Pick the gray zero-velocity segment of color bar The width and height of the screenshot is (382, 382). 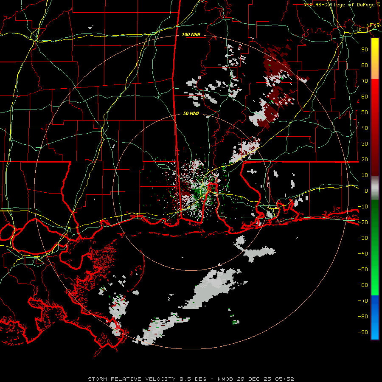click(375, 188)
